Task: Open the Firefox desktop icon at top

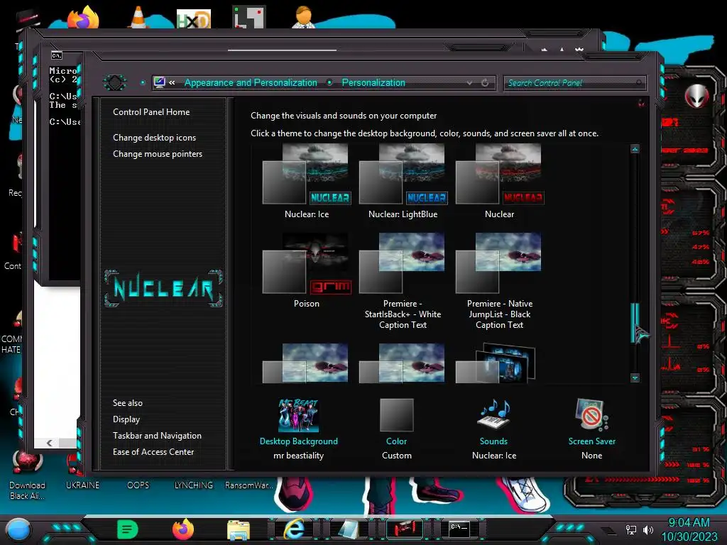Action: (x=83, y=17)
